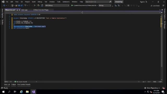Click the split editor icon
This screenshot has height=94, width=167.
click(162, 13)
